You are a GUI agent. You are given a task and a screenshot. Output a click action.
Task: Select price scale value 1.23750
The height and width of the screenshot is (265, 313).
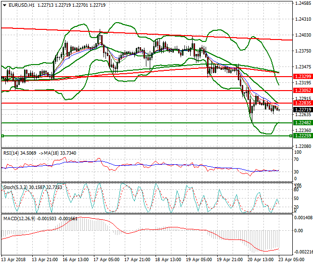coord(303,51)
